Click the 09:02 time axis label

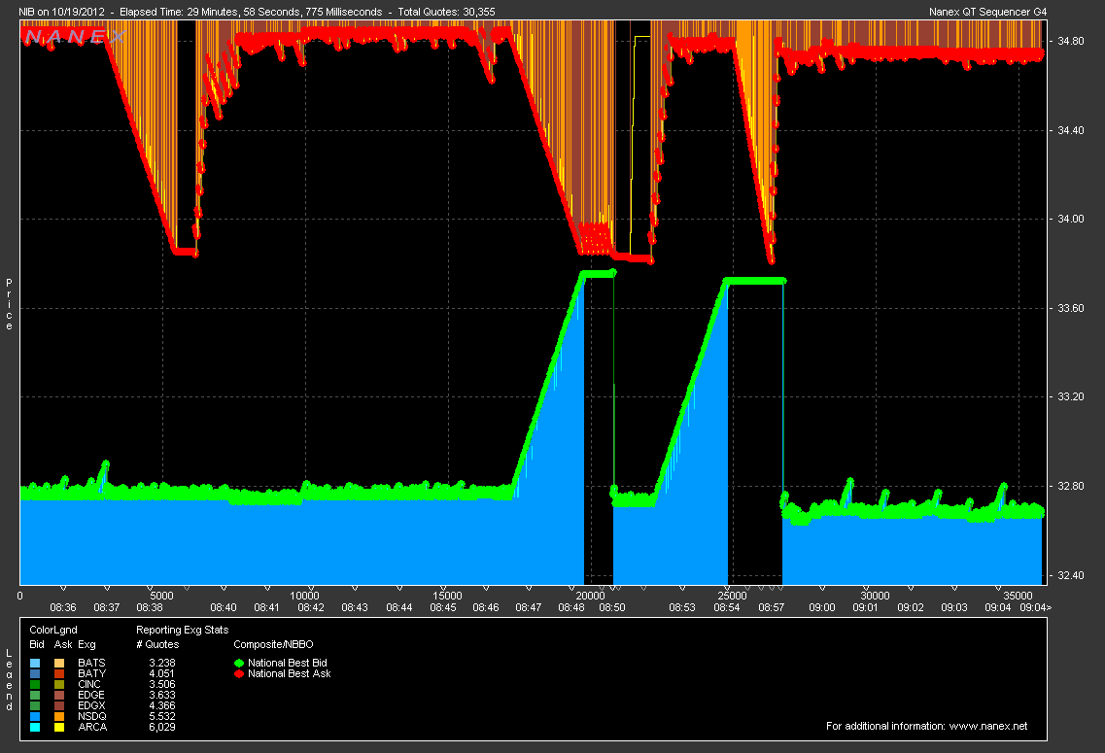(x=911, y=607)
